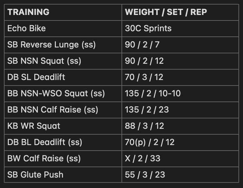Select the SB Reverse Lunge (ss) cell
Viewport: 243px width, 188px height.
pyautogui.click(x=63, y=45)
